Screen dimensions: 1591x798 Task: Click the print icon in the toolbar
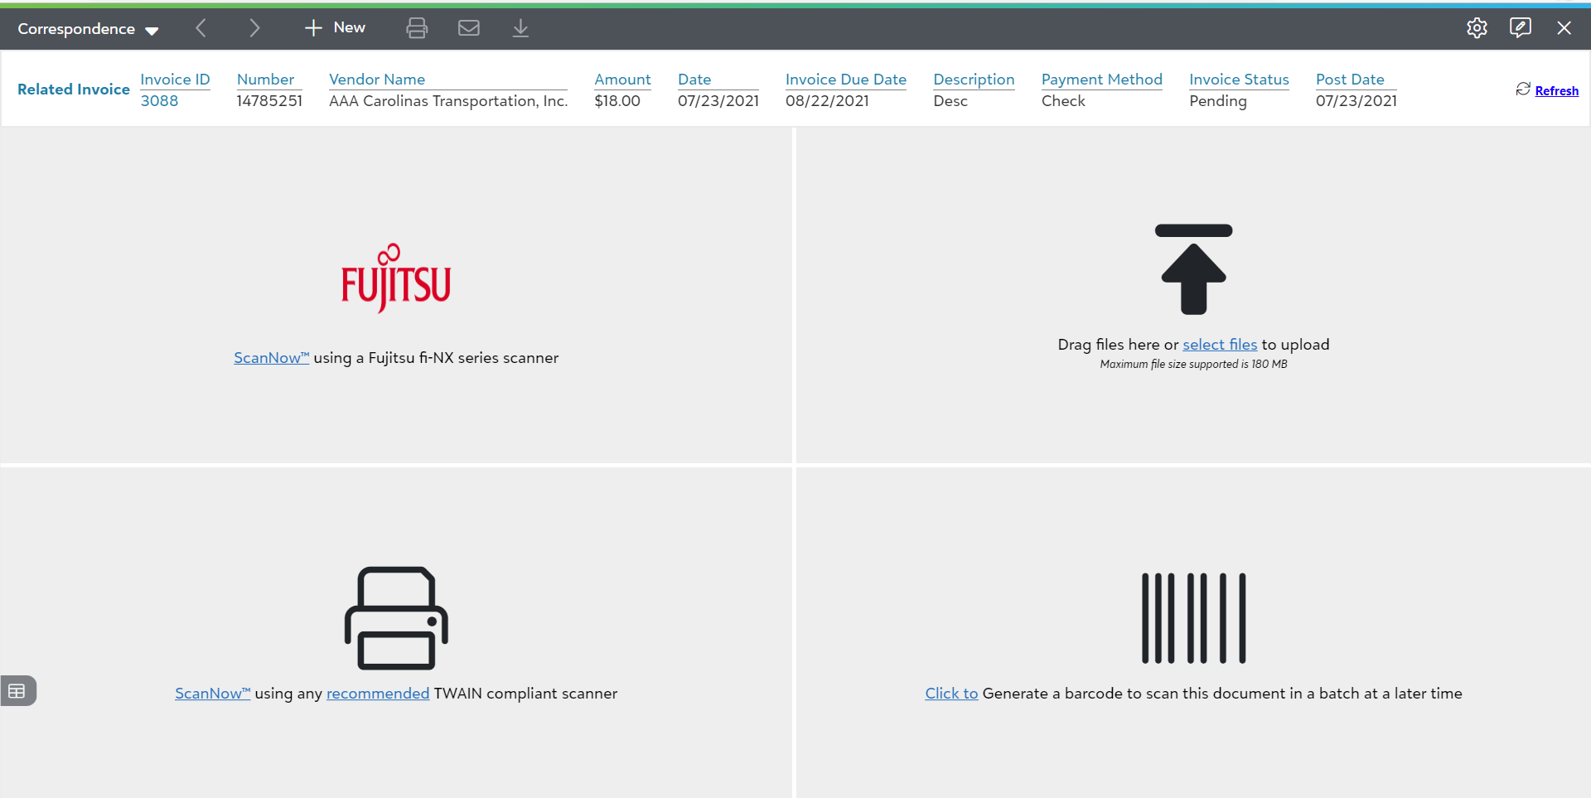tap(417, 28)
